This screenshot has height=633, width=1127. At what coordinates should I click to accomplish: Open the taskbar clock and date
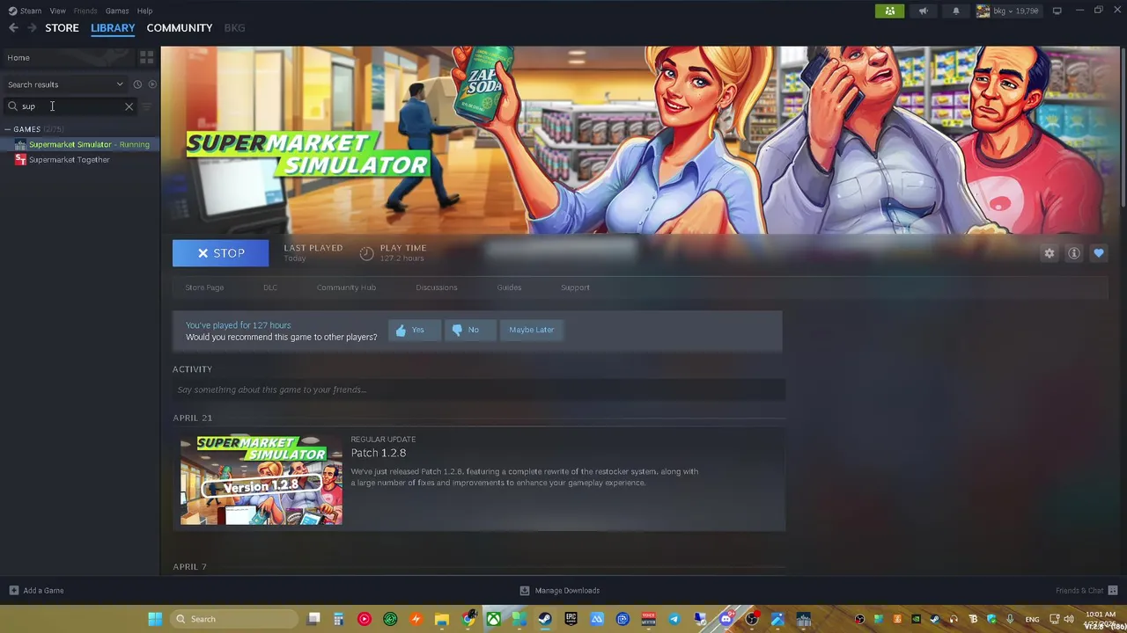(1101, 619)
